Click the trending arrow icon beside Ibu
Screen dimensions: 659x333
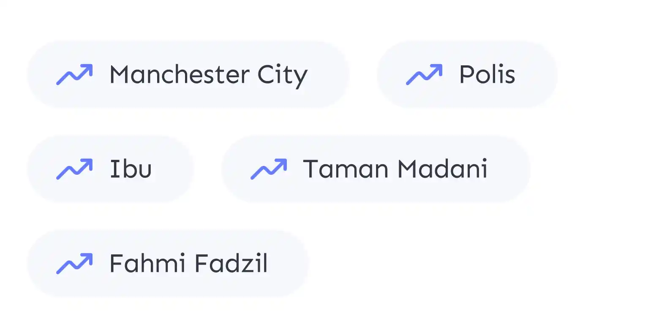(74, 169)
